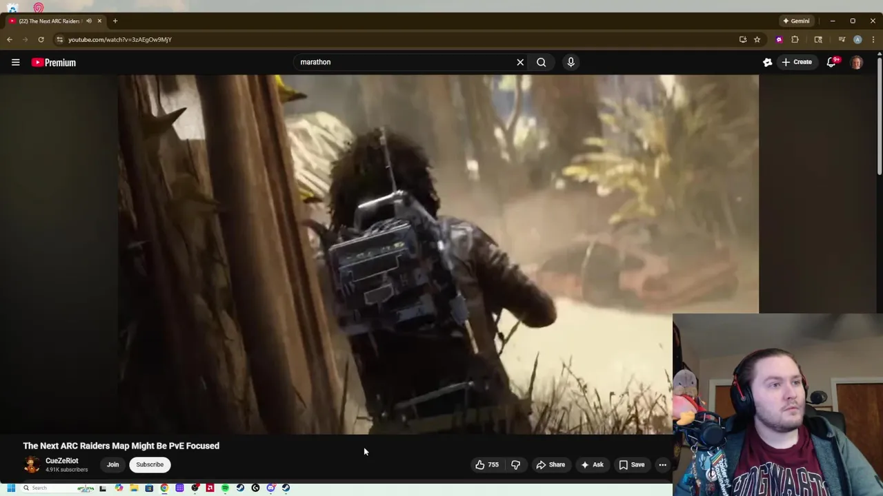
Task: Select the ARC Raiders YouTube tab
Action: (48, 21)
